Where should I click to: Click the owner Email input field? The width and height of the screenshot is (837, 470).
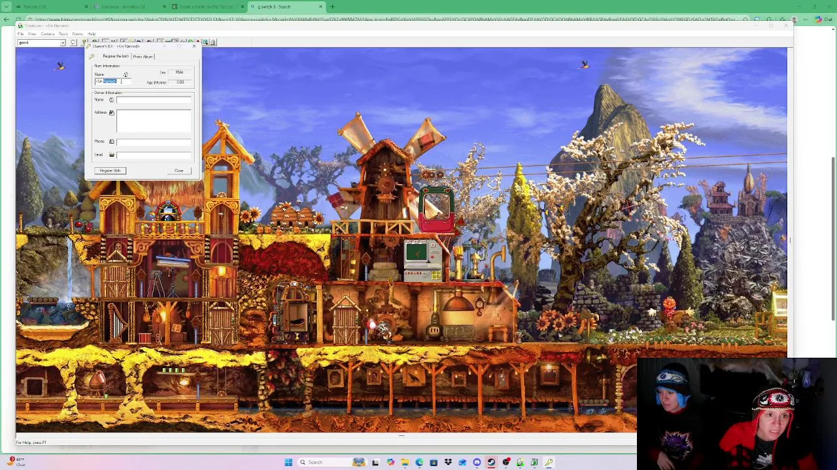[x=154, y=155]
